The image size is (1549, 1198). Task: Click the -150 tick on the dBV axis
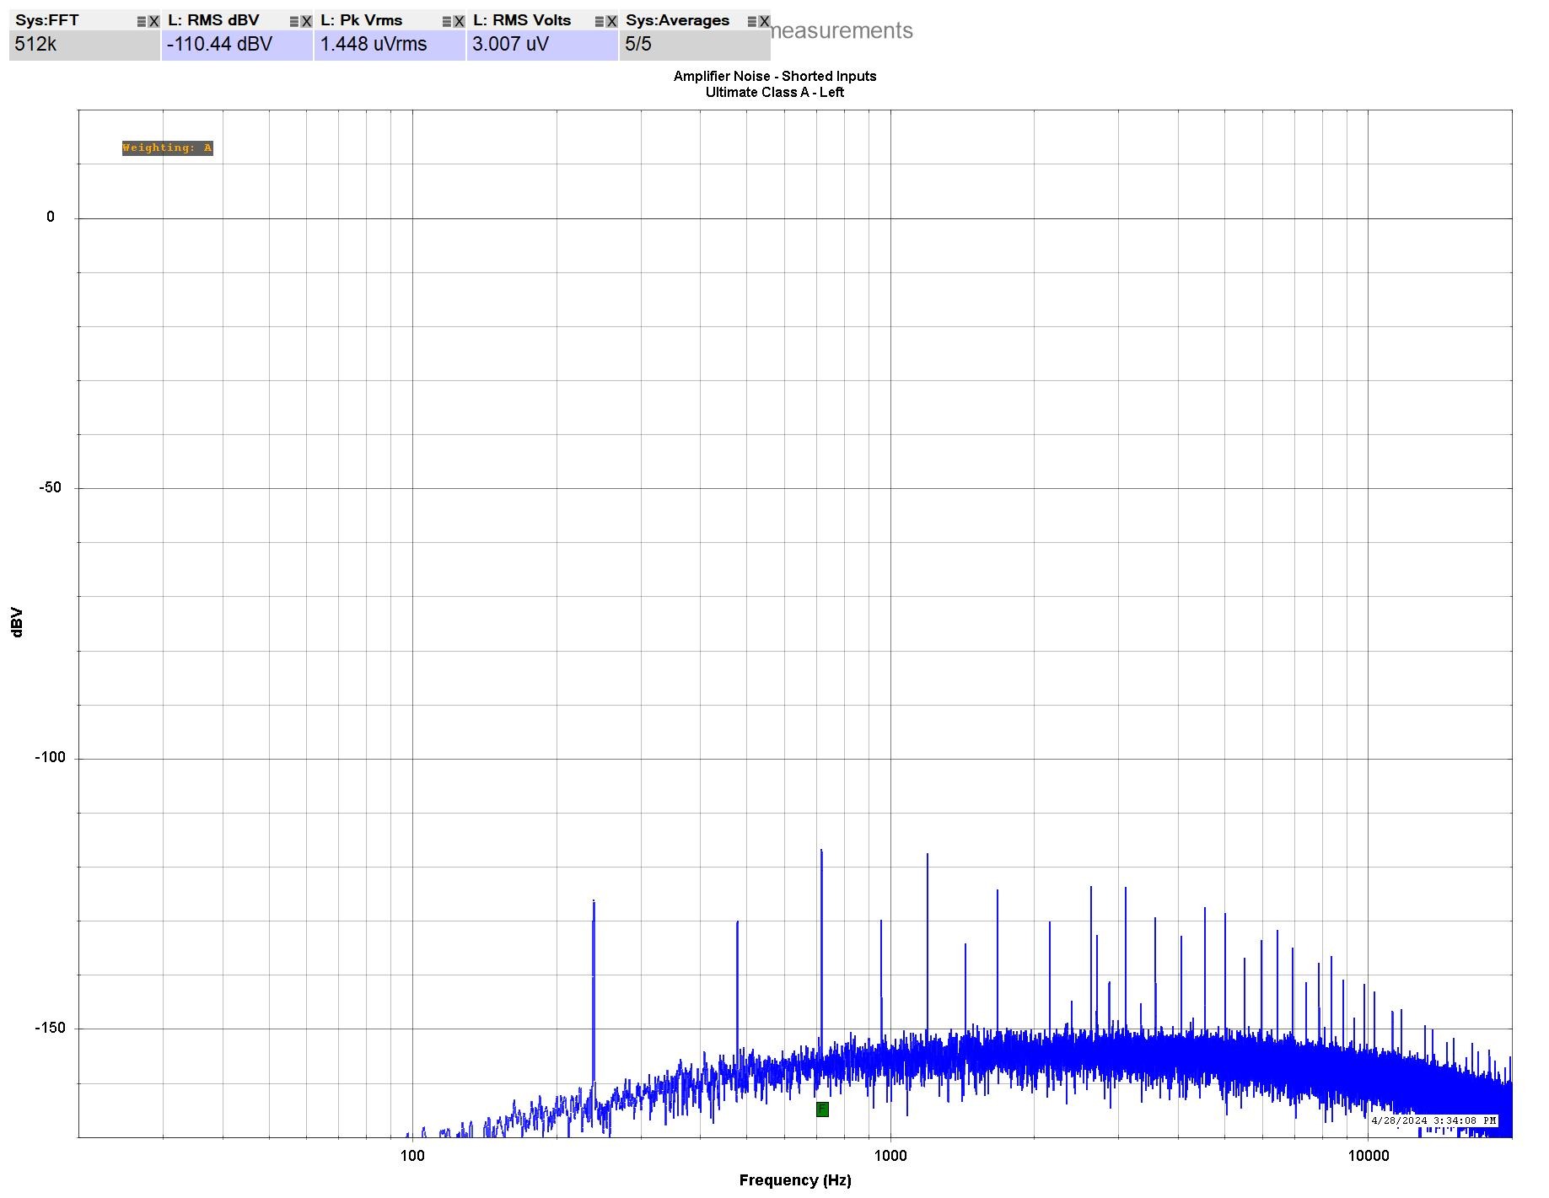tap(50, 1028)
